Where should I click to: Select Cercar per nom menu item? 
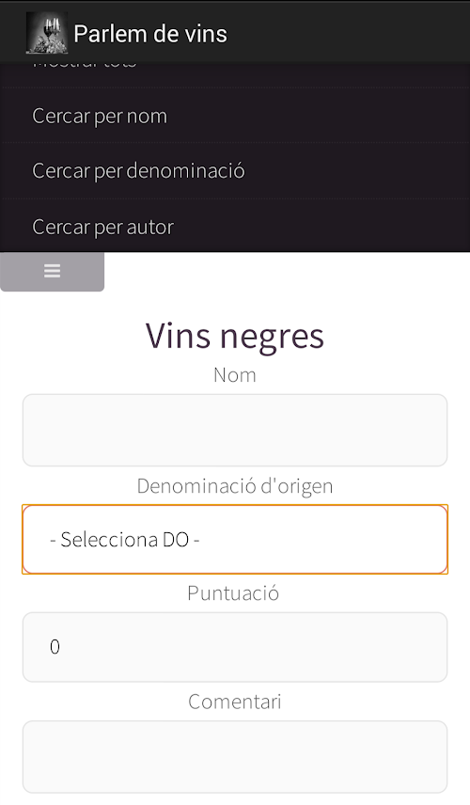235,116
